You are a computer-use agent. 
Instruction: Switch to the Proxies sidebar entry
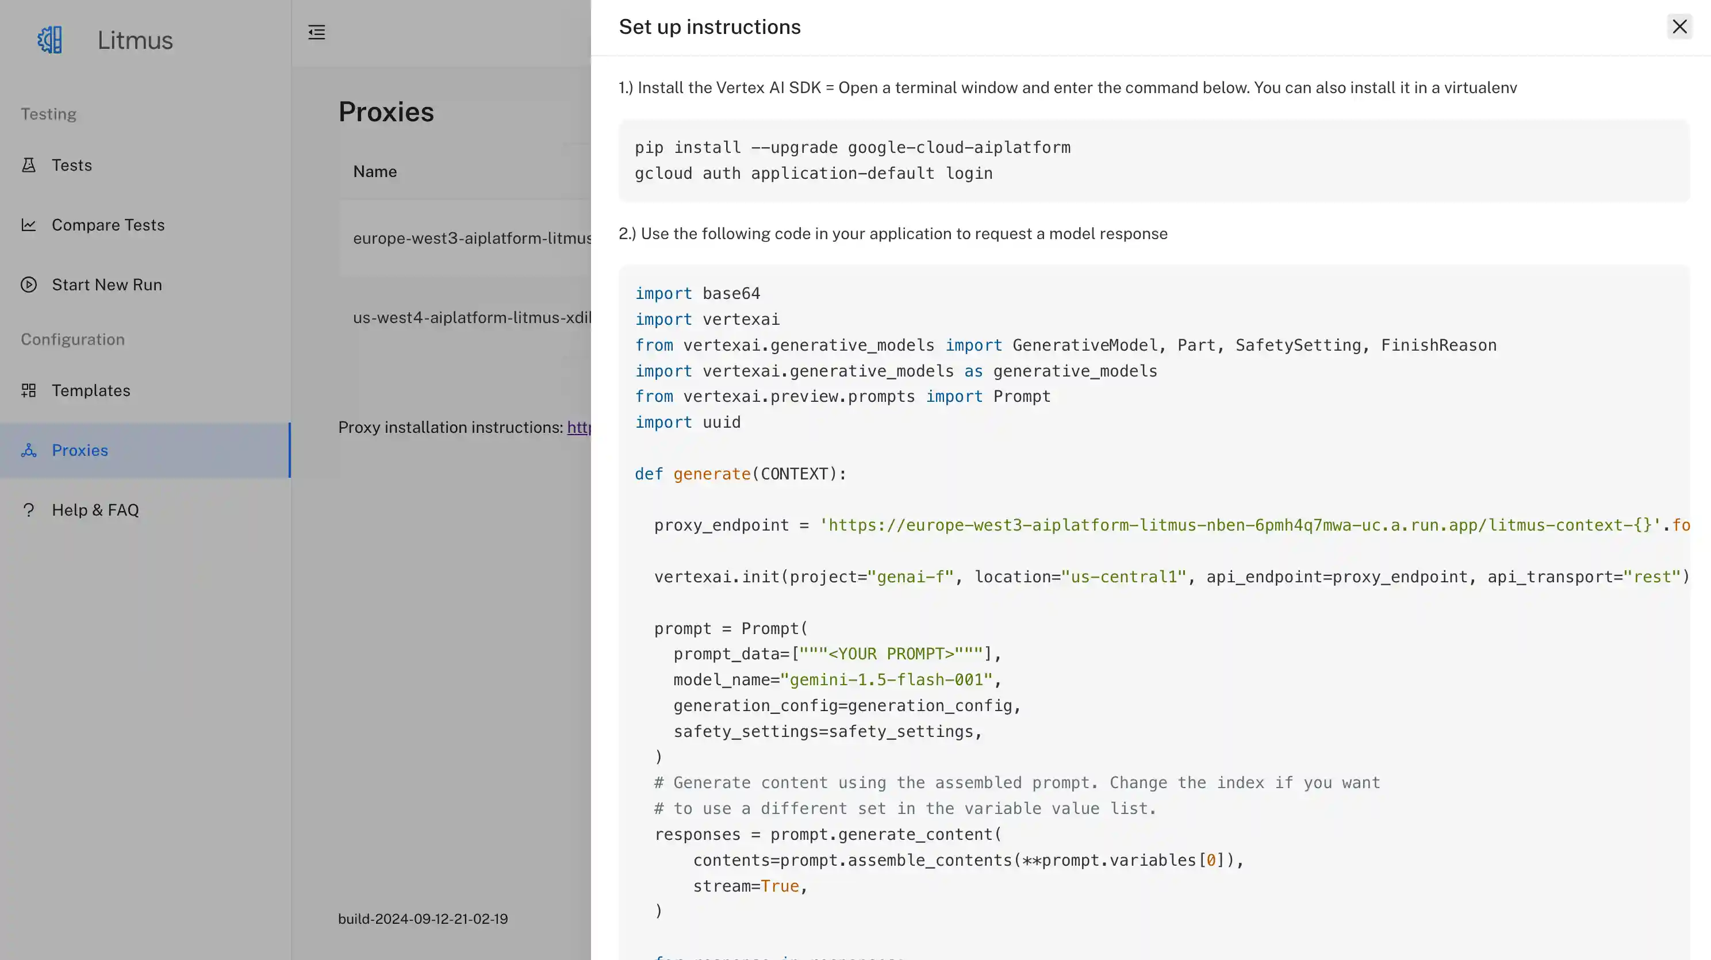click(x=79, y=450)
